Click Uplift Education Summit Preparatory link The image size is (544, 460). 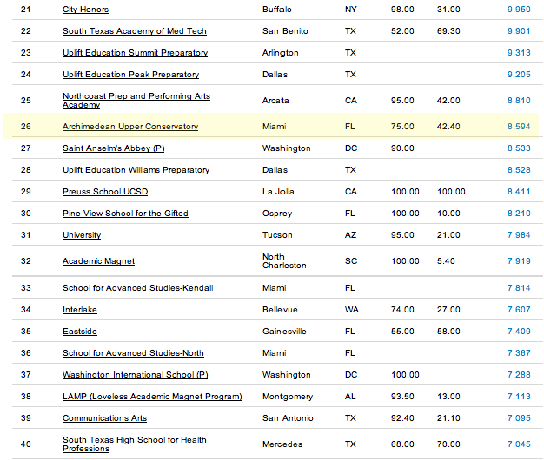click(135, 53)
